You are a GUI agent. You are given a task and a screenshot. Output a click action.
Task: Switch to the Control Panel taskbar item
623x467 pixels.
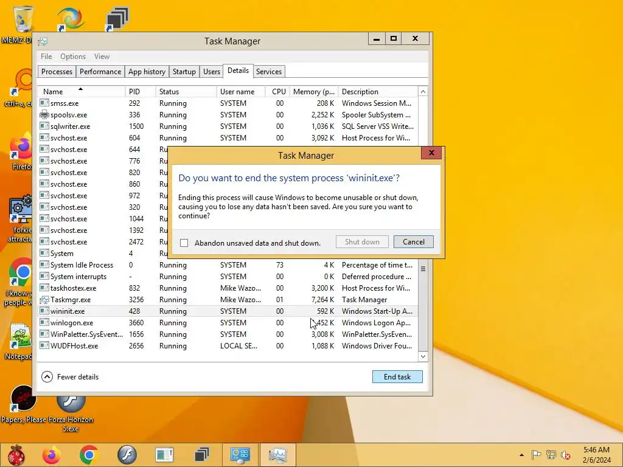pos(240,455)
